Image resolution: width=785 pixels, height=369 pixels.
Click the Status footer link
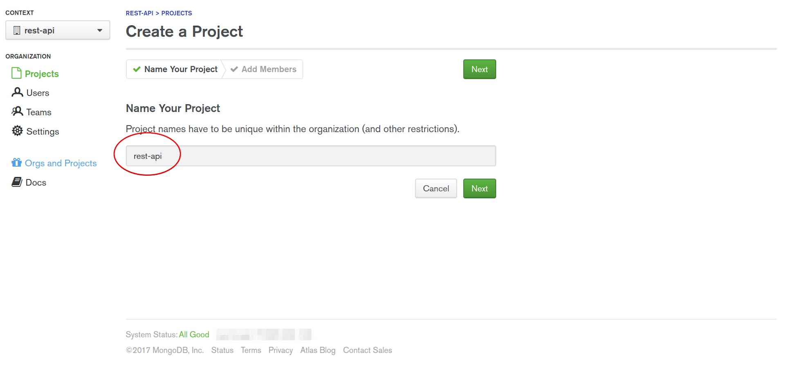pyautogui.click(x=222, y=350)
